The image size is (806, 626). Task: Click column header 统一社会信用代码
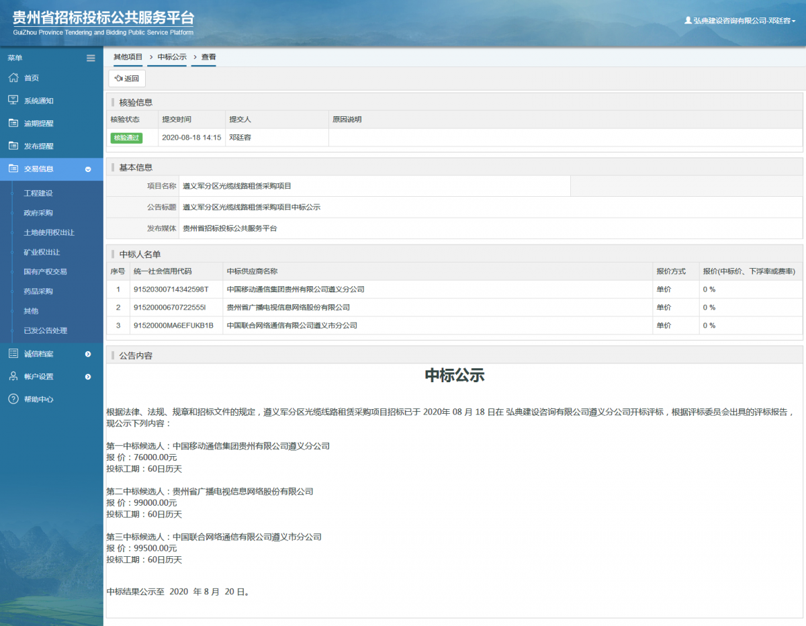[x=162, y=271]
